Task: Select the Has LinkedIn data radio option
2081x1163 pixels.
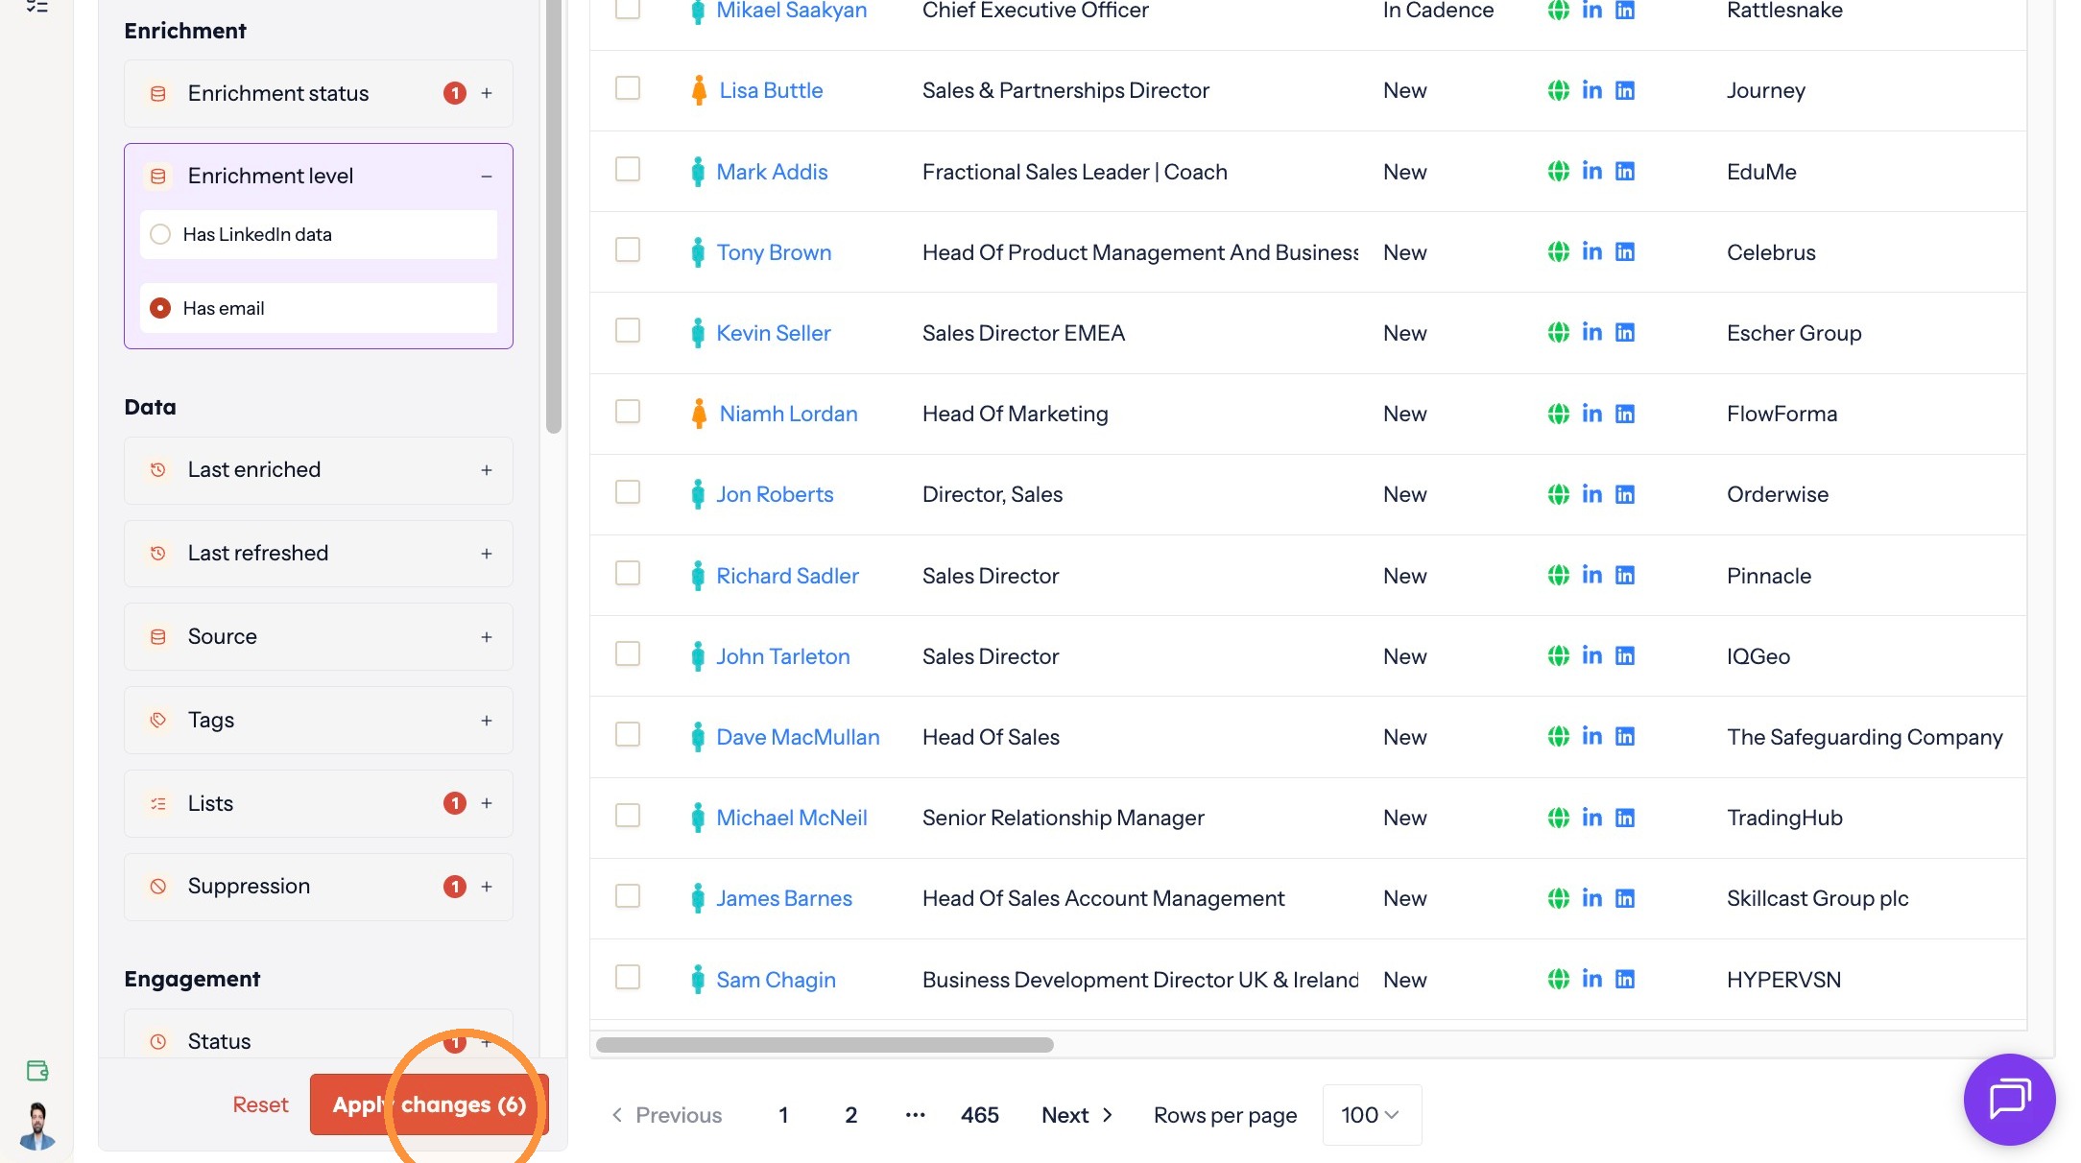Action: pyautogui.click(x=160, y=234)
